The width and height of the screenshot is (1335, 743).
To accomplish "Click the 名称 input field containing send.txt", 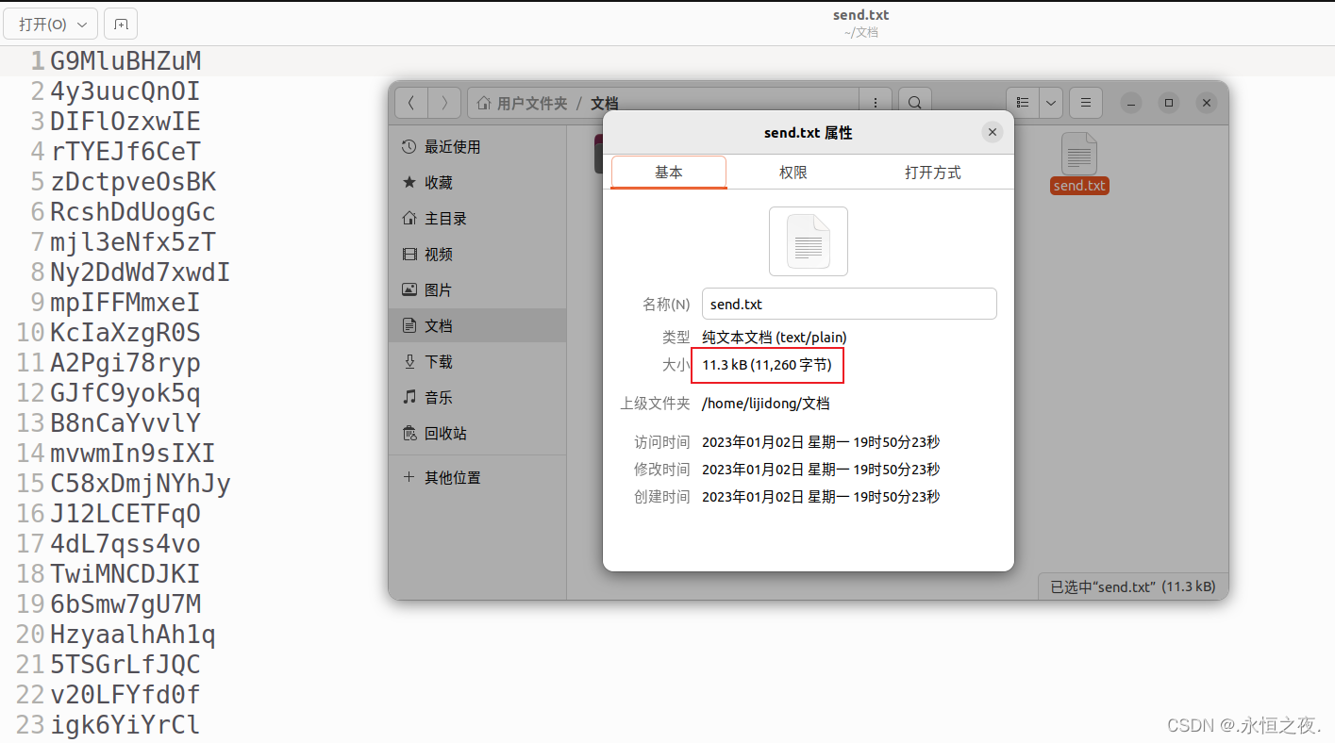I will [x=849, y=305].
